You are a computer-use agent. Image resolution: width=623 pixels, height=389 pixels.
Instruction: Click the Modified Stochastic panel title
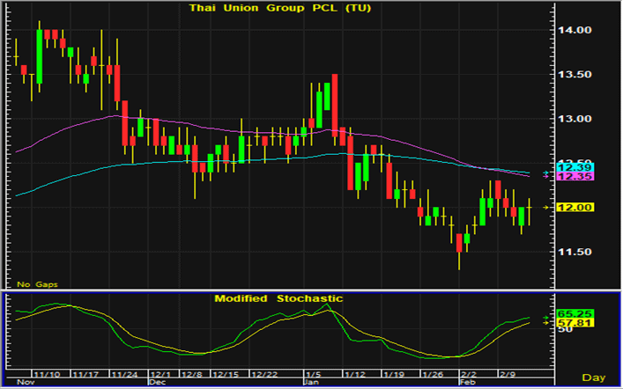pyautogui.click(x=278, y=298)
